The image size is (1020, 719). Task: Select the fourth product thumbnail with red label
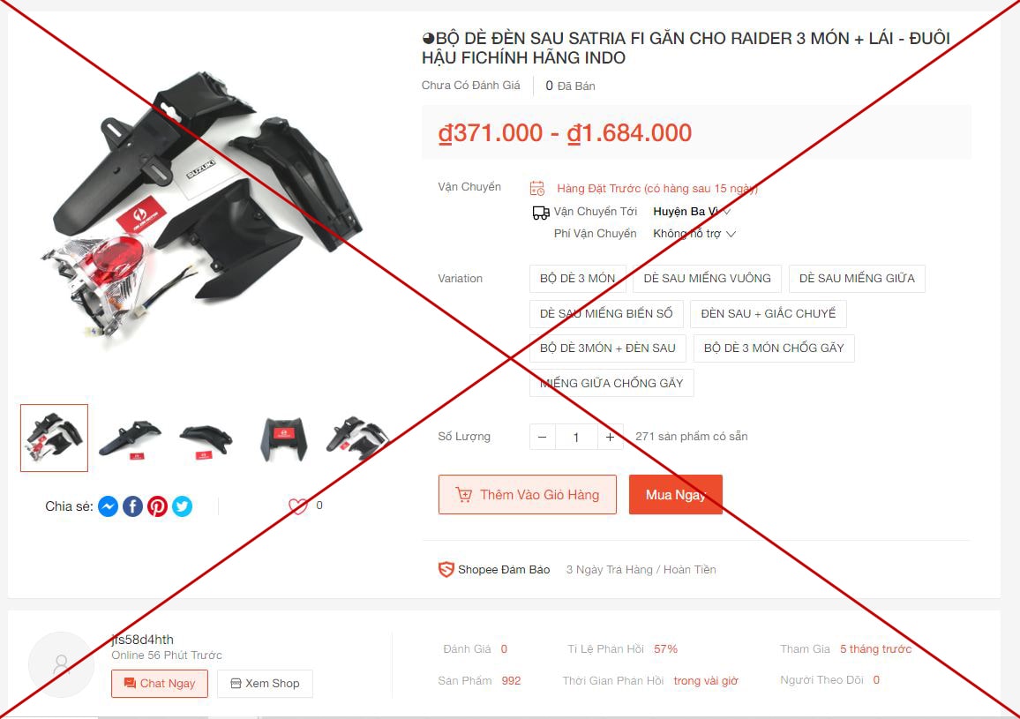pyautogui.click(x=283, y=438)
